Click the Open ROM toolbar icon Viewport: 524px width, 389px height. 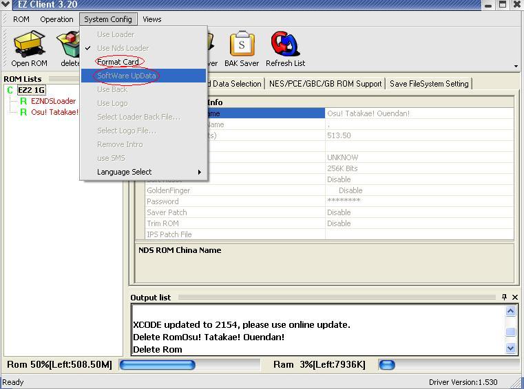(x=29, y=48)
